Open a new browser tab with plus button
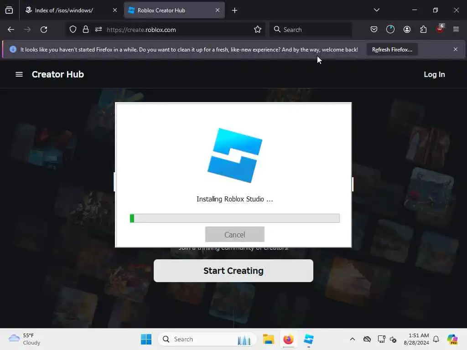 pyautogui.click(x=235, y=10)
